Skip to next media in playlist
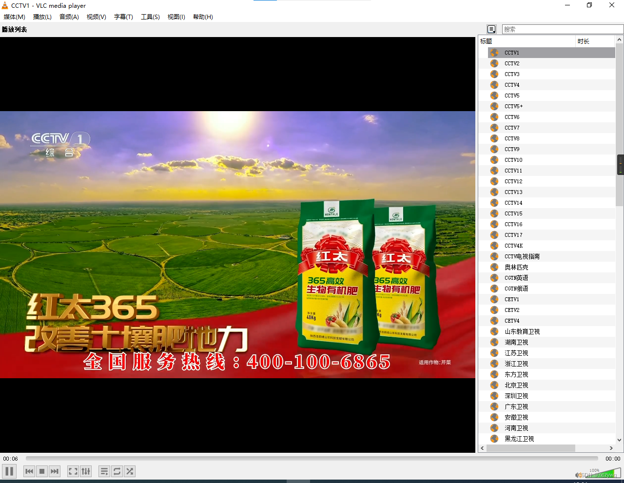Image resolution: width=624 pixels, height=483 pixels. pos(55,471)
